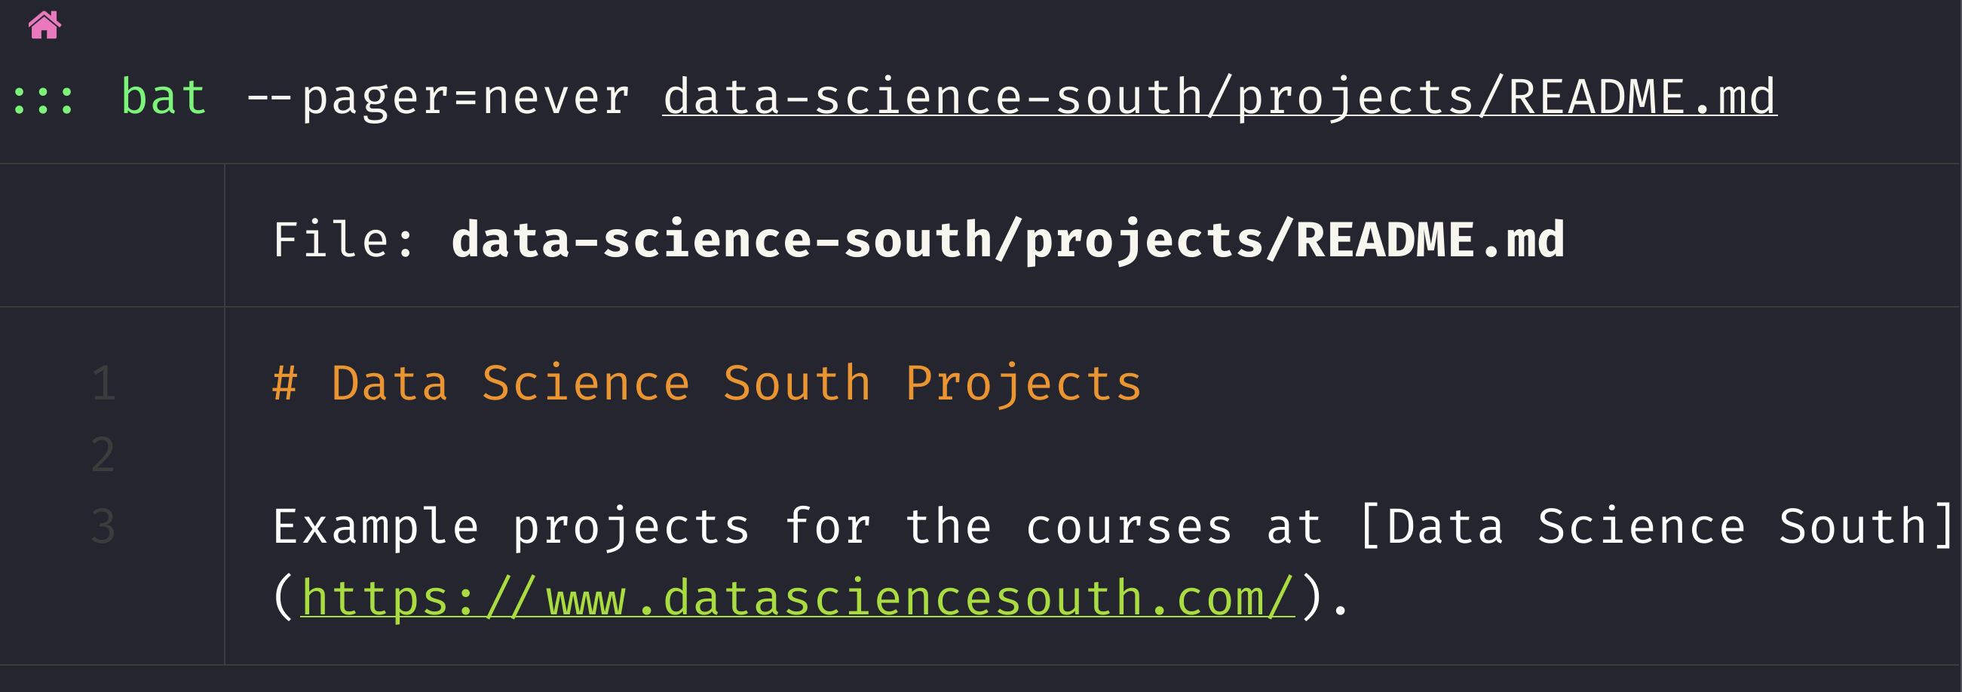Click the --pager=never flag
Image resolution: width=1962 pixels, height=692 pixels.
click(x=438, y=97)
